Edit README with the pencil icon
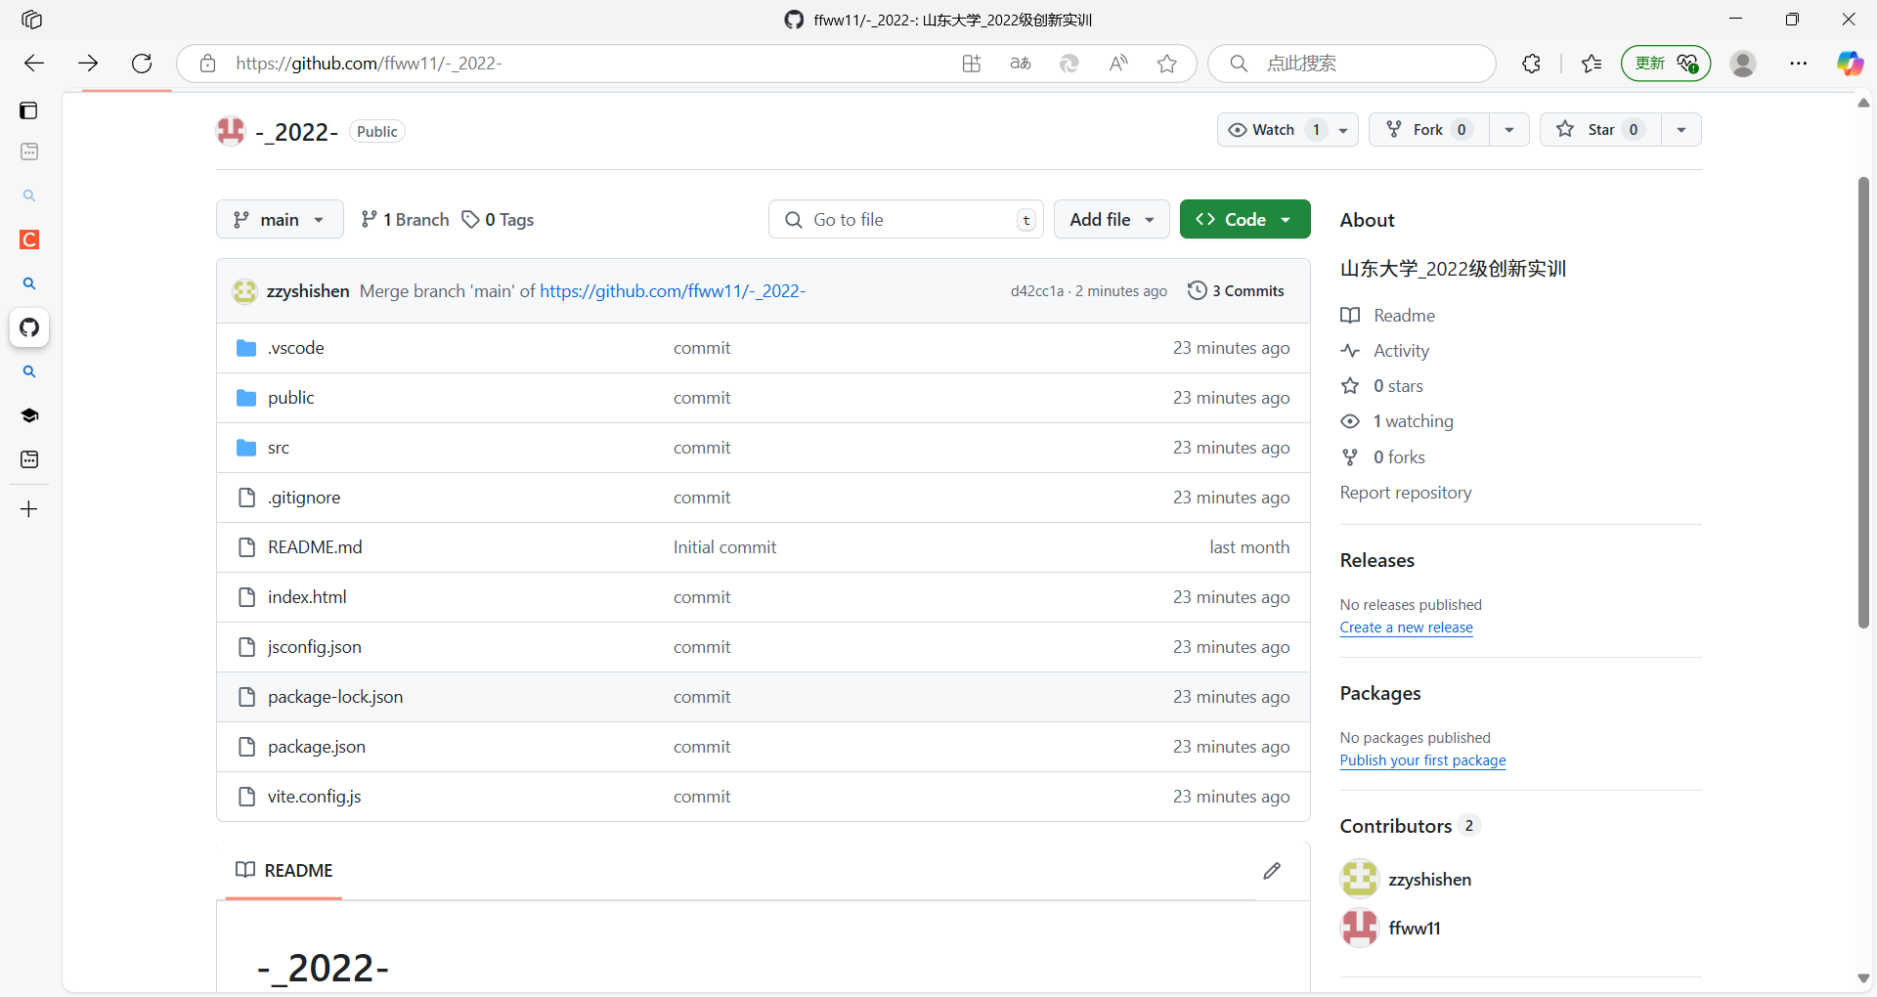1877x997 pixels. tap(1272, 870)
